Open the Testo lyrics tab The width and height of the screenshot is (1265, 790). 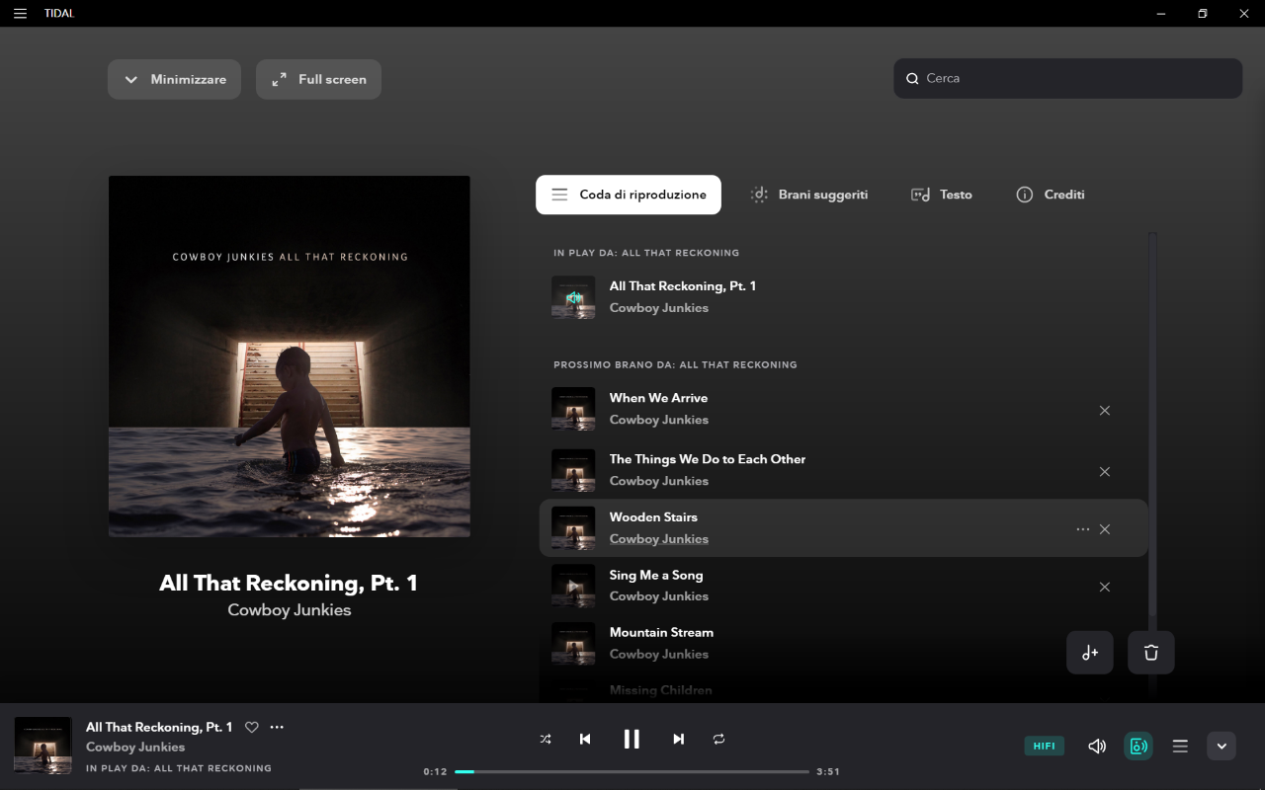pyautogui.click(x=942, y=195)
